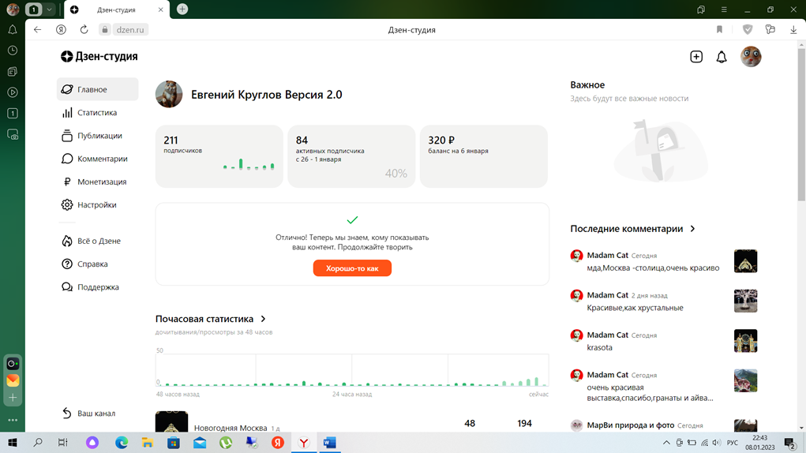Return to Ваш канал

pyautogui.click(x=88, y=413)
